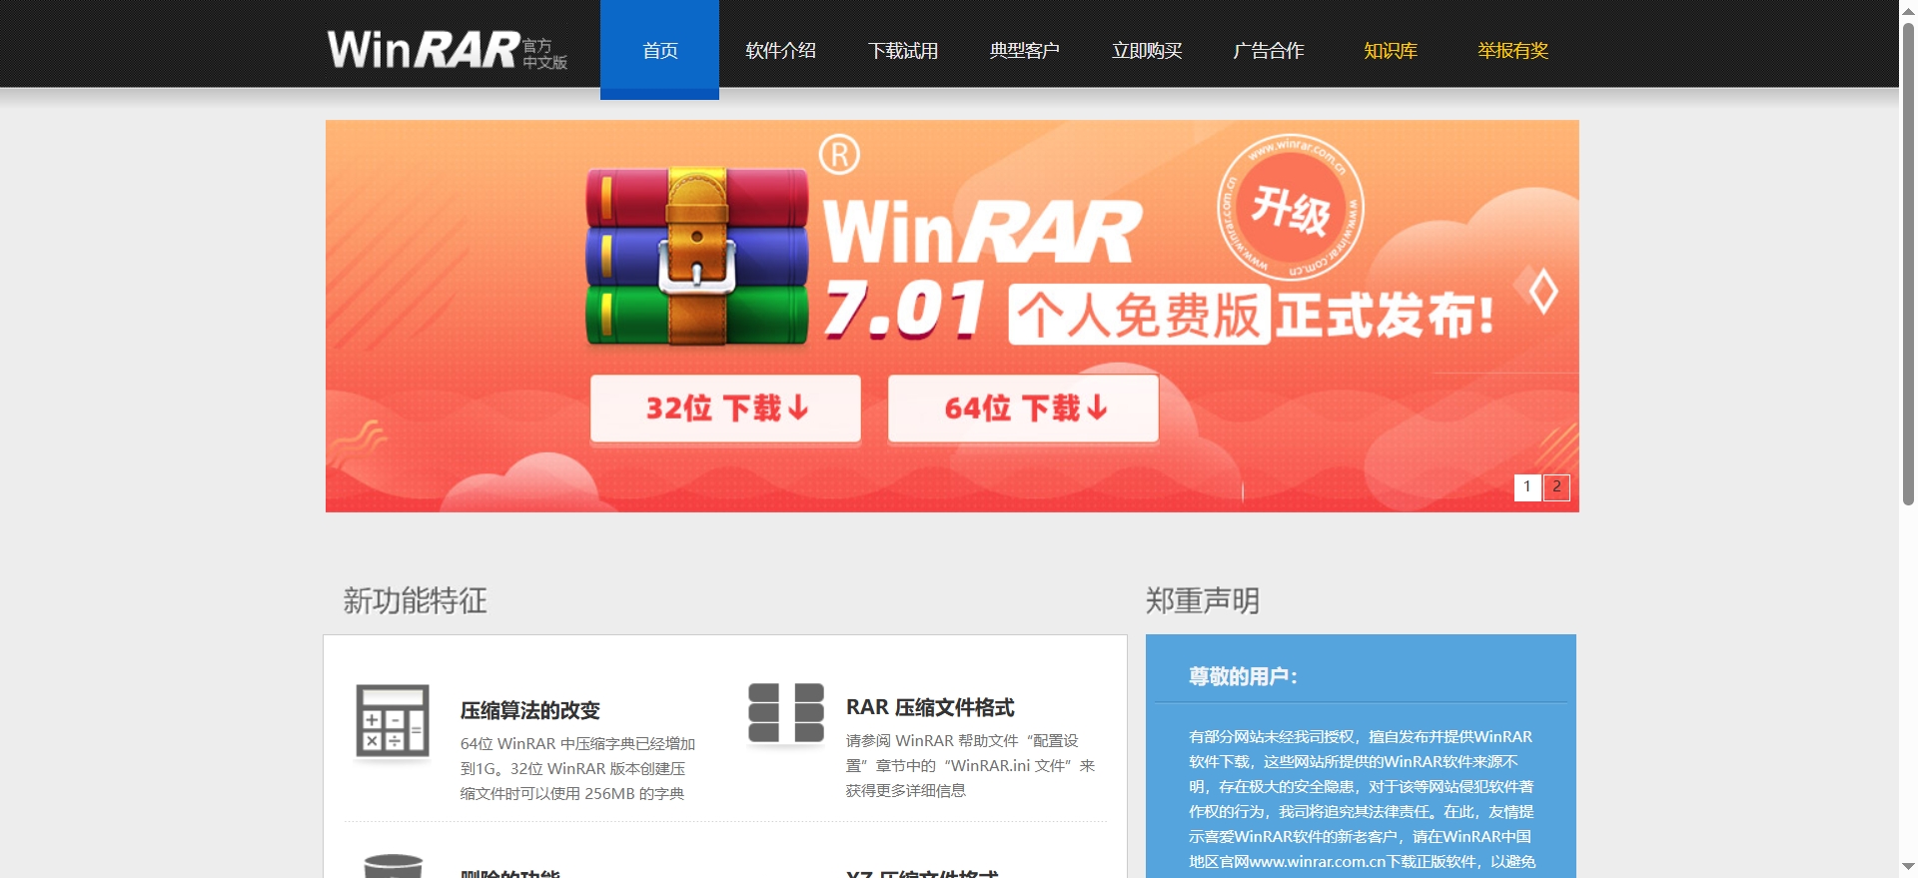Click the calculator icon for compression algorithm
This screenshot has width=1918, height=878.
393,721
